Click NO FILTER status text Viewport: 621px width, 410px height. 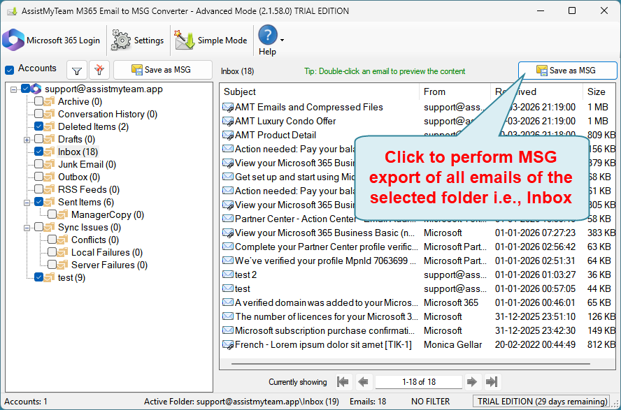(x=430, y=402)
